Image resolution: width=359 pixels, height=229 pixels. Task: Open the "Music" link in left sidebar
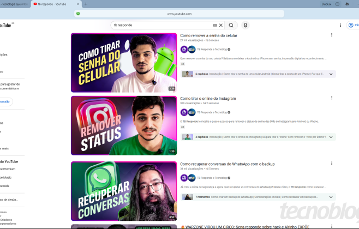click(5, 178)
